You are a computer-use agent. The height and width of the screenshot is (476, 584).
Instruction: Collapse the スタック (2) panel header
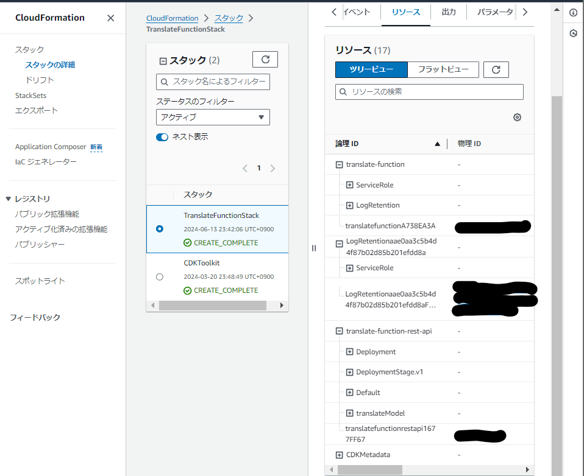pyautogui.click(x=163, y=61)
